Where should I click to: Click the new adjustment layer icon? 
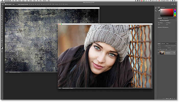pyautogui.click(x=169, y=99)
